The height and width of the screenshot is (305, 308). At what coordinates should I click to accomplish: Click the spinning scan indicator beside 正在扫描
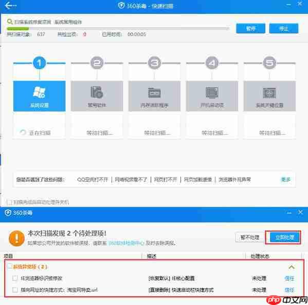click(x=23, y=132)
